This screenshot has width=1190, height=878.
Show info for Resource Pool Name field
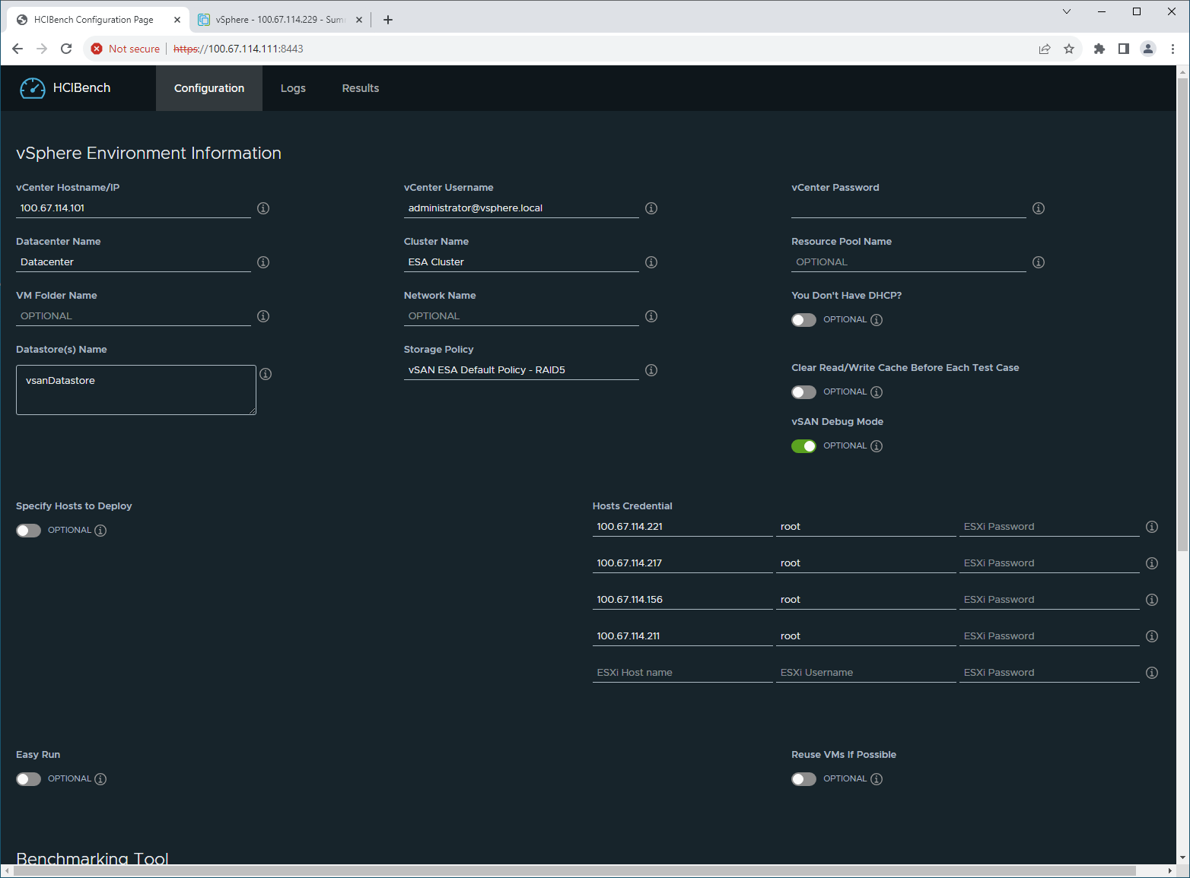[1039, 262]
